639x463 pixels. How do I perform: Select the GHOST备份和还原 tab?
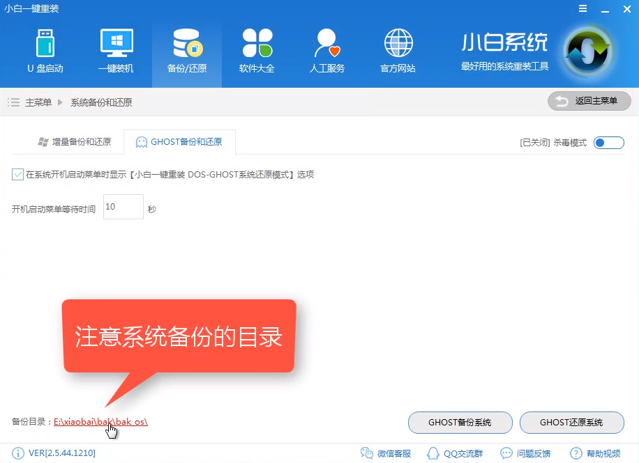[x=181, y=141]
